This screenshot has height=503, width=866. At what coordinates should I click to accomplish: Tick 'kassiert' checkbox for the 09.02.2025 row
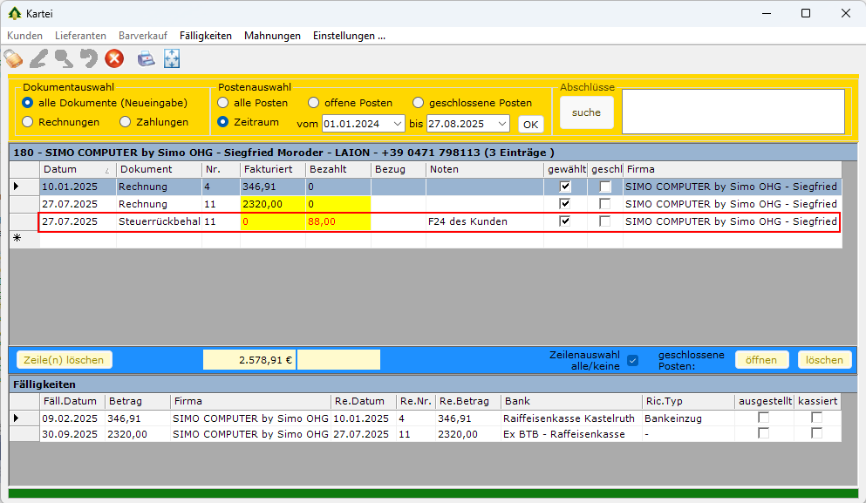point(817,418)
